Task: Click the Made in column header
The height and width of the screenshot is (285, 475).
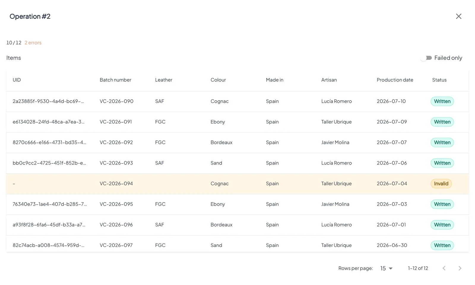Action: point(275,80)
